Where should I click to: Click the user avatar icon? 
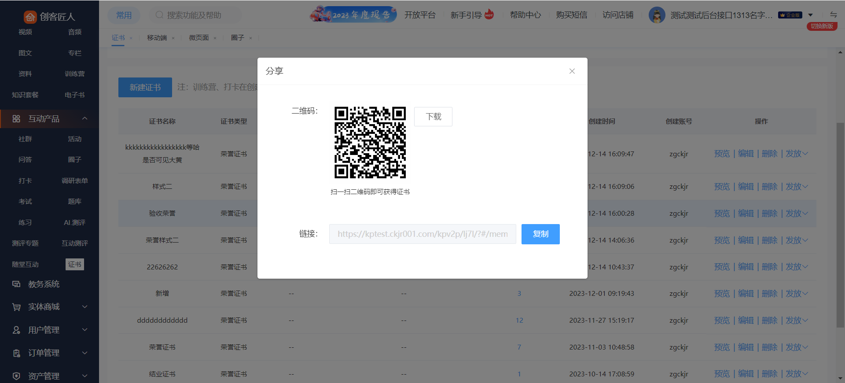[x=657, y=15]
